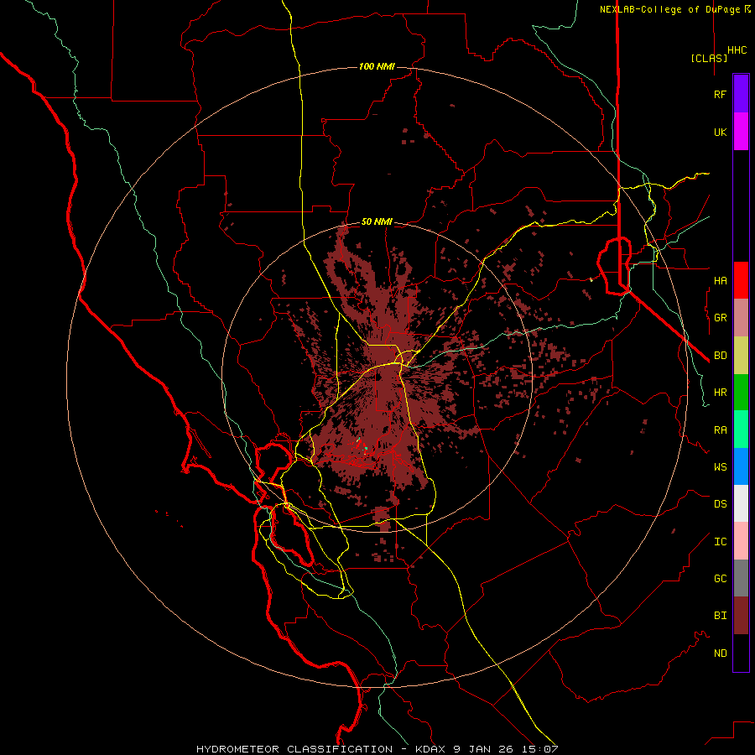Click the HR green legend swatch
755x755 pixels.
click(x=741, y=393)
